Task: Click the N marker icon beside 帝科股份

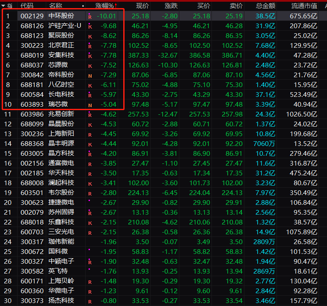Action: pyautogui.click(x=90, y=75)
